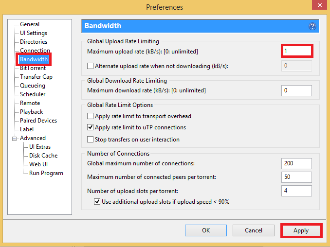Check Apply rate limit to transport overhead
Viewport: 330px width, 247px height.
(90, 116)
